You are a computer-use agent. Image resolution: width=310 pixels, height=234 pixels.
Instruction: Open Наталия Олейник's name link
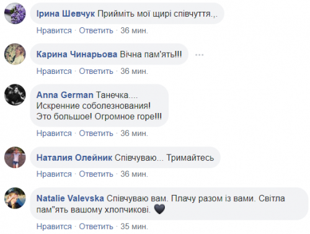74,158
